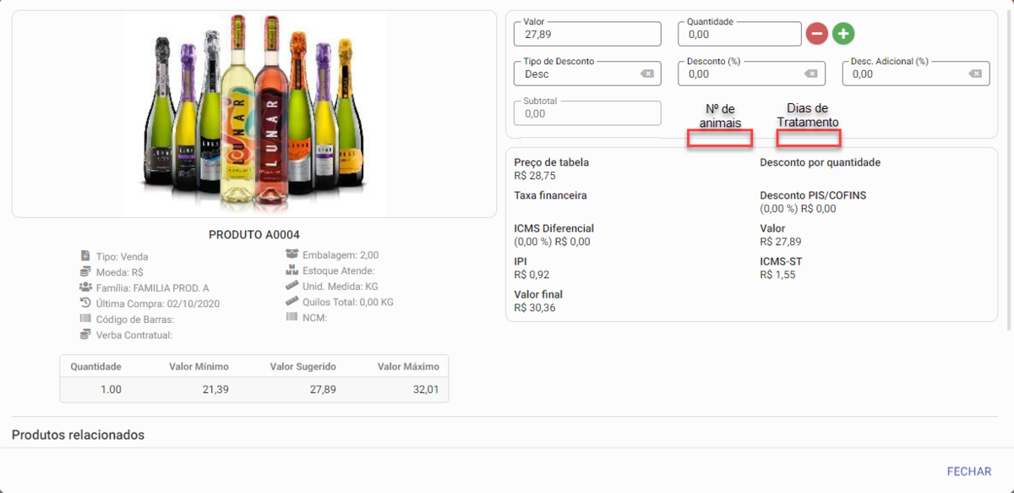Click Preço de tabela R$ 28,75 value
1014x493 pixels.
pyautogui.click(x=535, y=176)
